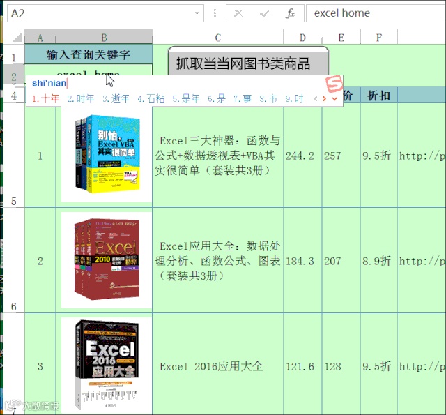Viewport: 446px width, 415px height.
Task: Go to next candidate page arrow
Action: click(x=324, y=99)
